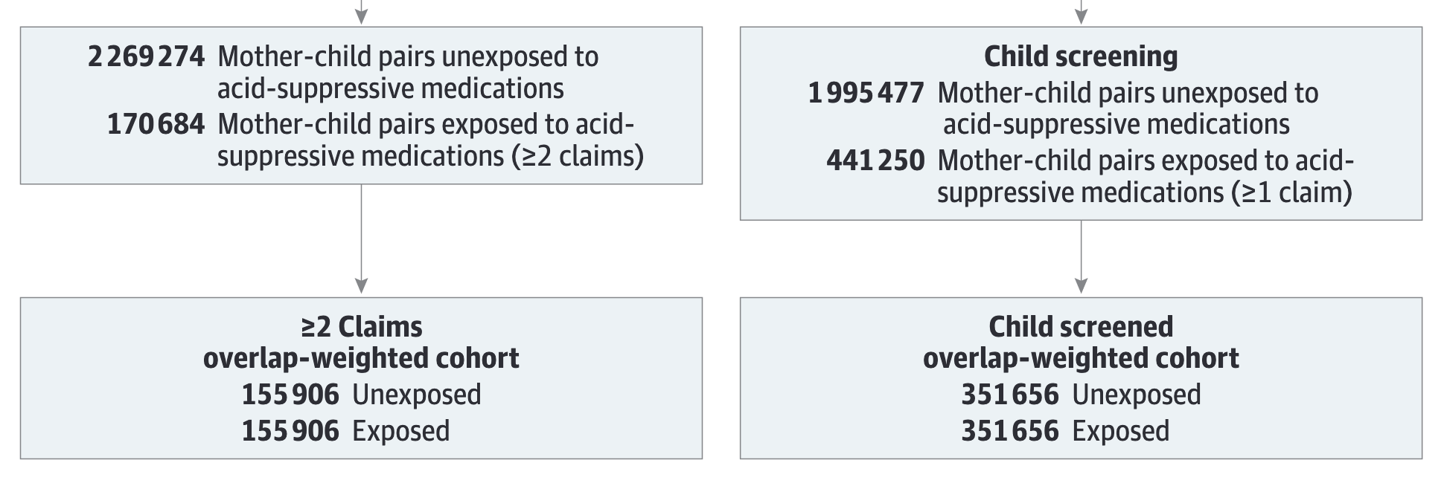Screen dimensions: 1444x483
Task: Select the '≥2 Claims' cohort heading
Action: pyautogui.click(x=362, y=327)
